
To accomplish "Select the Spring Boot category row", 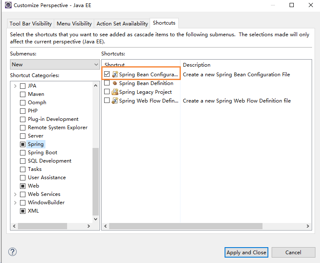I will pos(42,153).
